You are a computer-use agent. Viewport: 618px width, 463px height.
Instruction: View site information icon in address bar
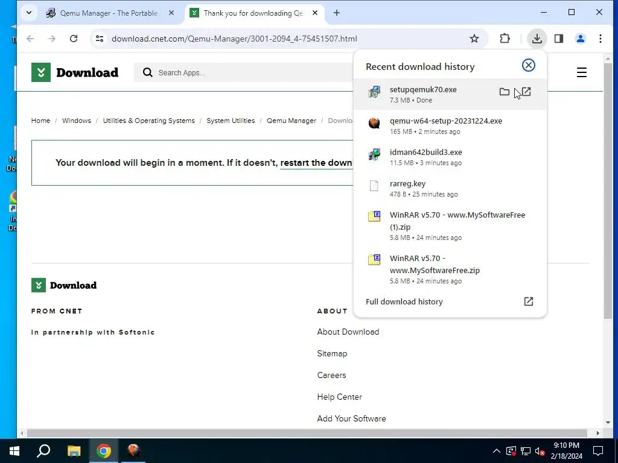click(100, 39)
